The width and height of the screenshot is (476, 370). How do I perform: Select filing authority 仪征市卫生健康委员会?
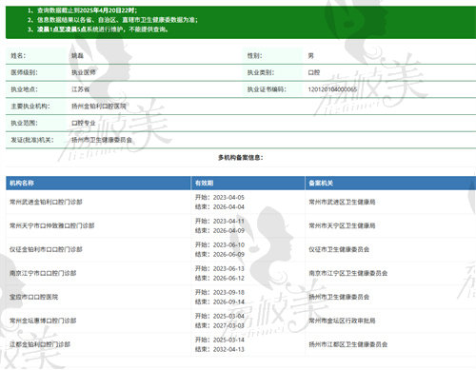(339, 249)
